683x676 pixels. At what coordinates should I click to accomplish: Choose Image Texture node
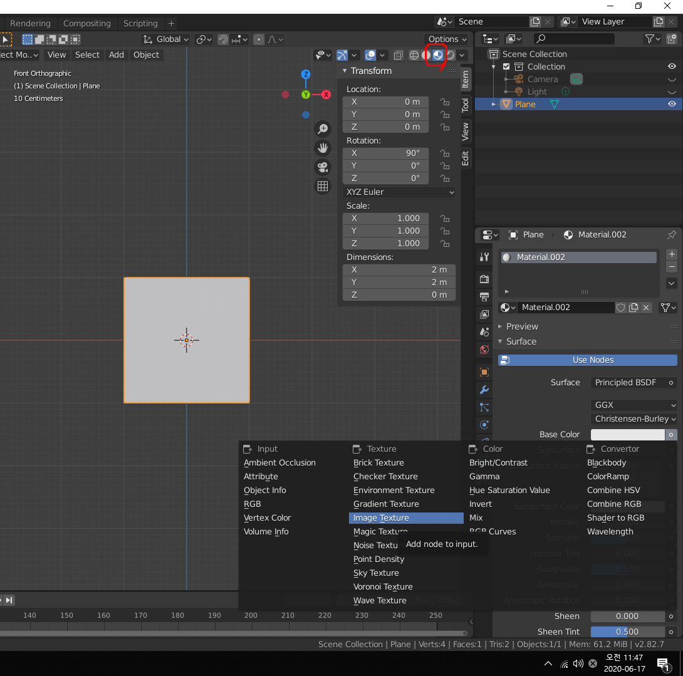[406, 518]
